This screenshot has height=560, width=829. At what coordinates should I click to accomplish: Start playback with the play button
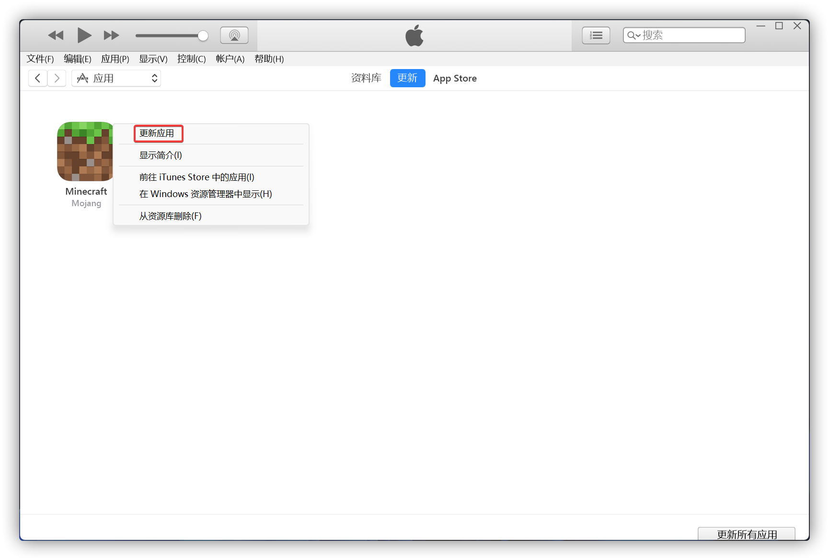pos(84,35)
